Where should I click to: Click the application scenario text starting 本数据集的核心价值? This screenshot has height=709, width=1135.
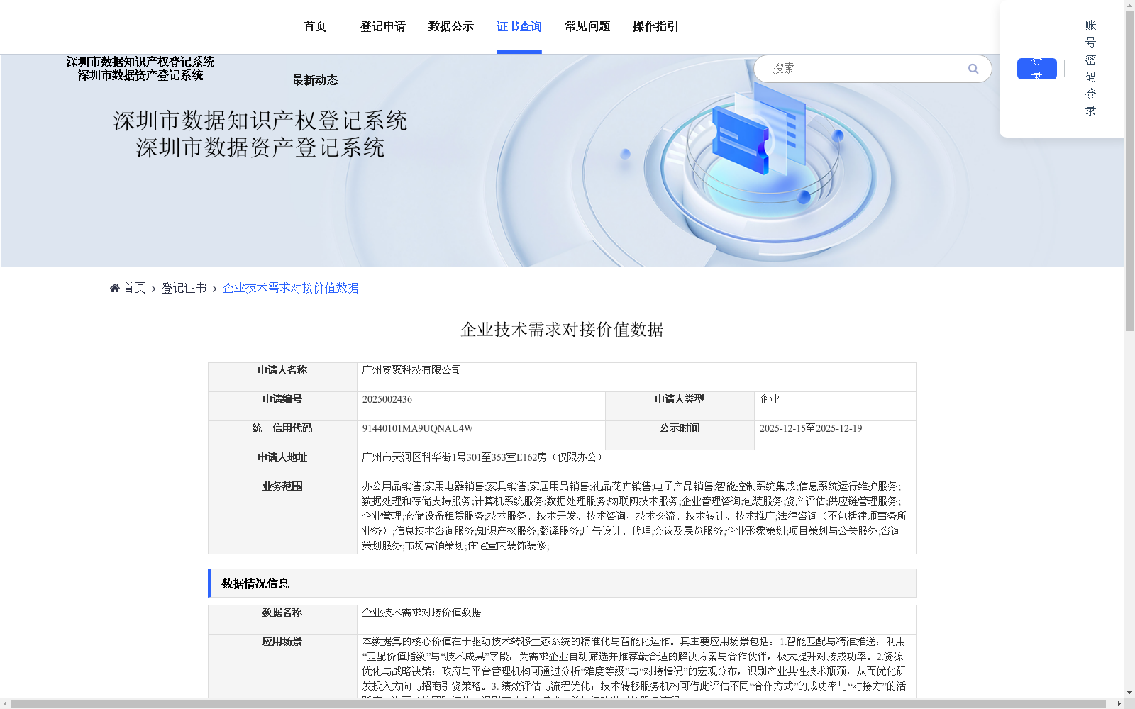(634, 666)
